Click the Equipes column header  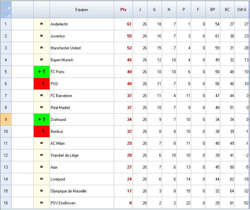pos(82,10)
